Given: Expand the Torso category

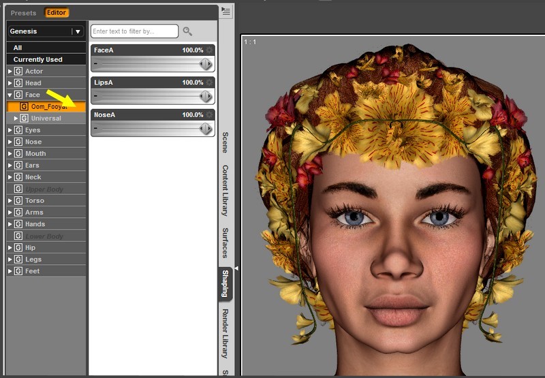Looking at the screenshot, I should tap(10, 200).
